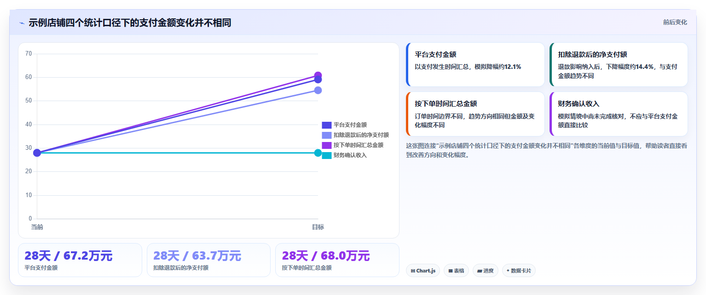Click the starting data point at 当前
Screen dimensions: 706x295
pyautogui.click(x=37, y=153)
